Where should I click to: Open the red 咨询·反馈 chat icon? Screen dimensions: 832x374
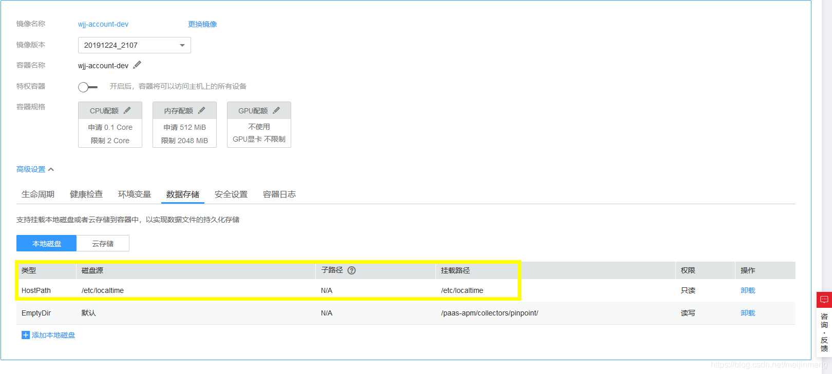pos(824,300)
